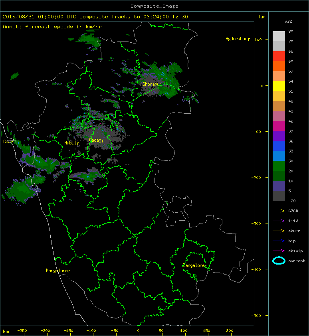Click the 67CB legend label
Viewport: 309px width, 336px height.
(x=293, y=211)
